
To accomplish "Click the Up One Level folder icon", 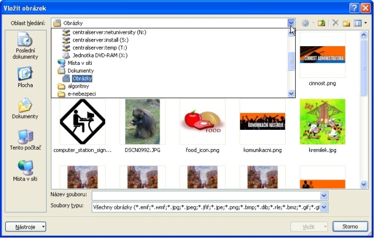I will coord(321,23).
